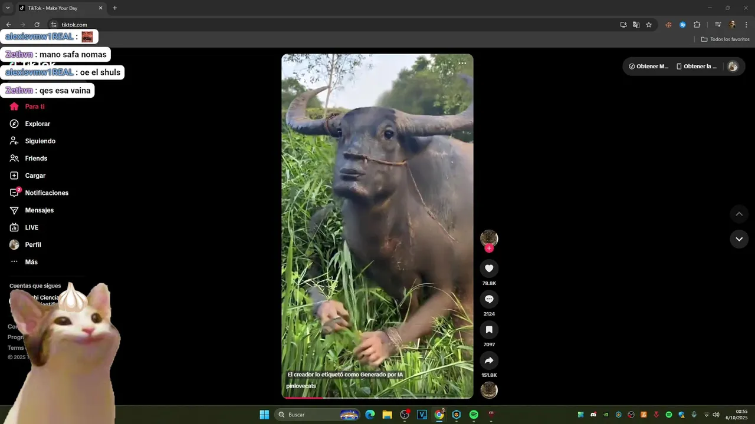The image size is (755, 424).
Task: Open Discord icon in system tray
Action: (x=593, y=415)
